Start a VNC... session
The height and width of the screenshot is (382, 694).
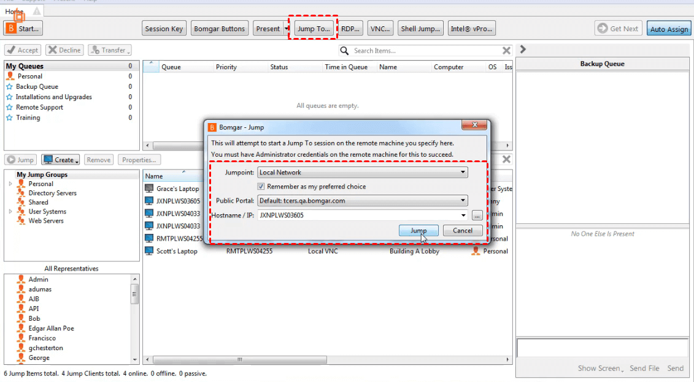click(380, 29)
